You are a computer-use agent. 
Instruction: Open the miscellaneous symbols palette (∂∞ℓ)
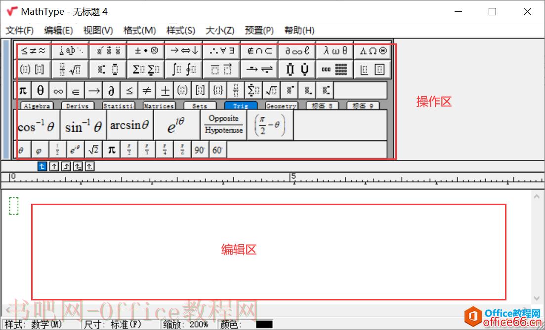[x=298, y=51]
